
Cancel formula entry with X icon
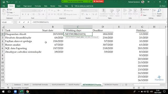(19, 22)
